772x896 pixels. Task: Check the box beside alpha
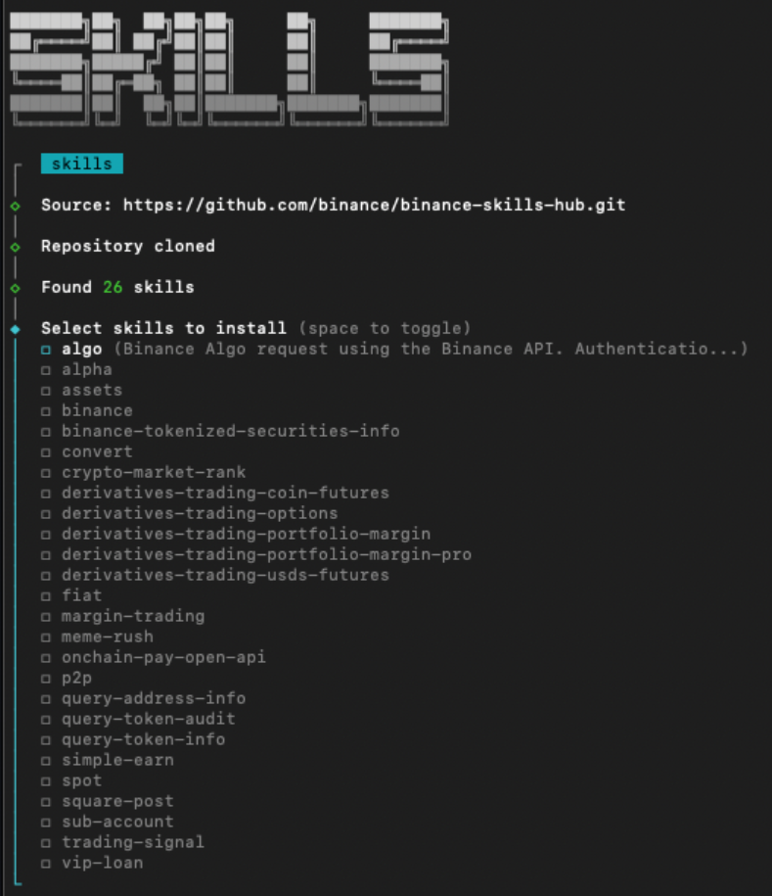[46, 370]
